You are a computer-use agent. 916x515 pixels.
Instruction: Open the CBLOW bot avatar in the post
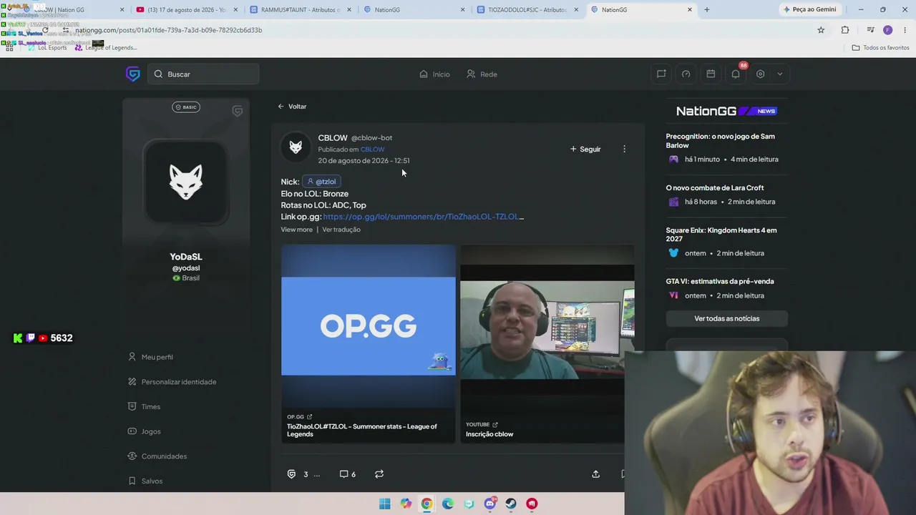click(296, 147)
